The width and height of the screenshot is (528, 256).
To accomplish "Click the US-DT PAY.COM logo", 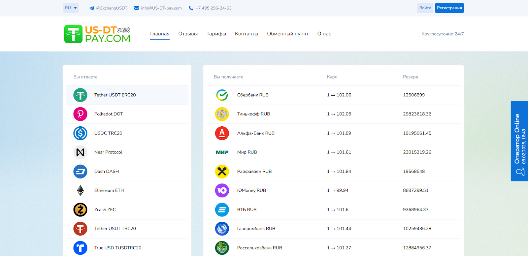I will click(97, 34).
